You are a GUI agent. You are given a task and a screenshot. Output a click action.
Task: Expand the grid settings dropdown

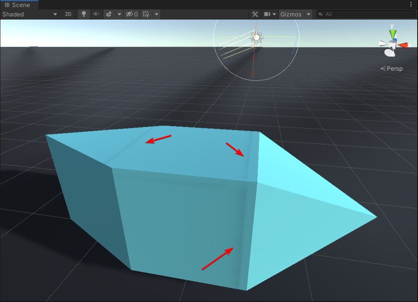click(x=156, y=14)
